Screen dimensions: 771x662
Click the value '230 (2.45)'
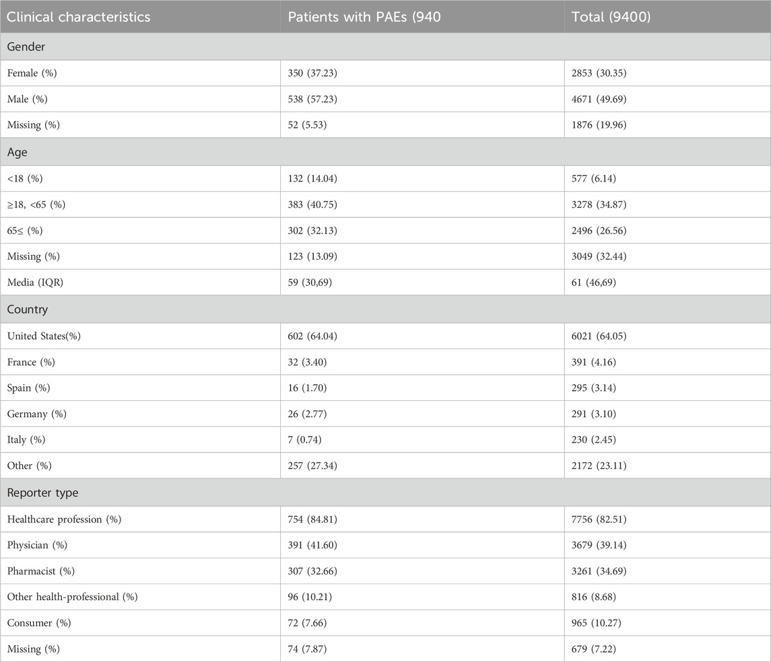(593, 440)
